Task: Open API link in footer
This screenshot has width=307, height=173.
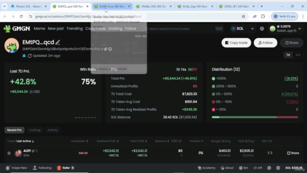Action: click(258, 168)
